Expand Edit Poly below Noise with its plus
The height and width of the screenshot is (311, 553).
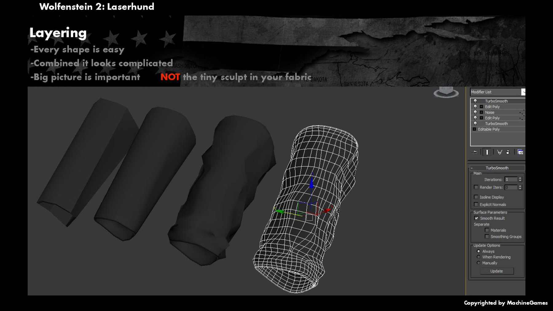tap(481, 118)
